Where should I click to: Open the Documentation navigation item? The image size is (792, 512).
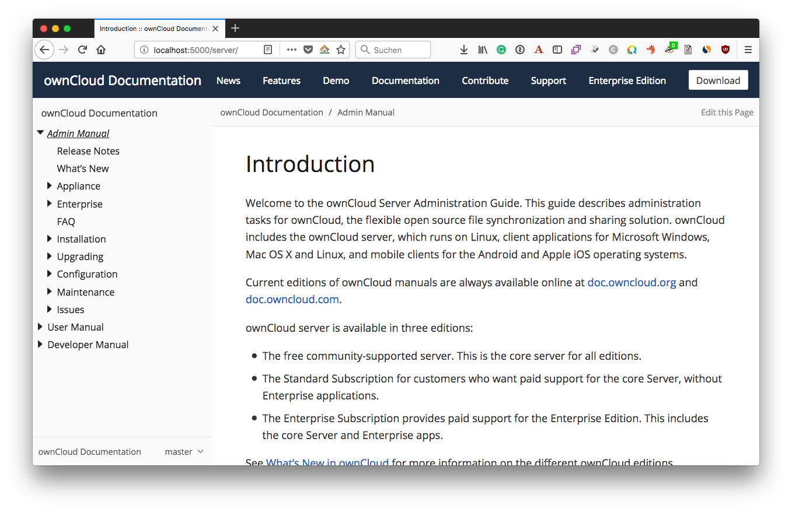406,80
